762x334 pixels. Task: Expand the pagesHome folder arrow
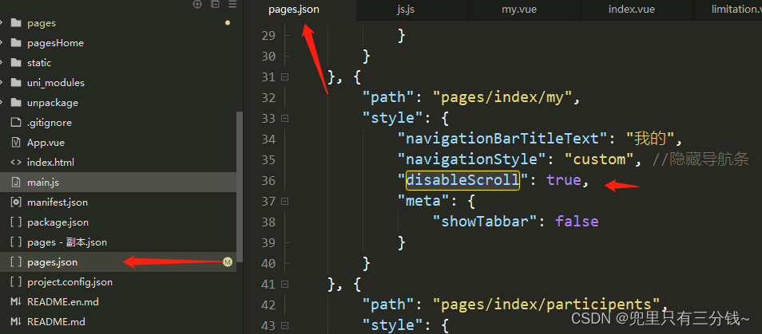2,43
